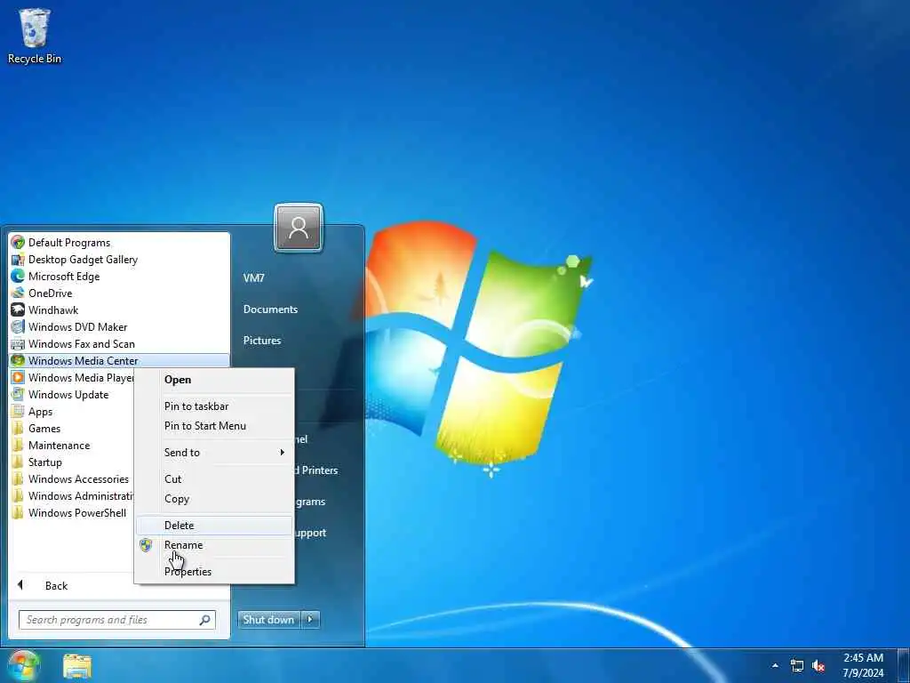Viewport: 910px width, 683px height.
Task: Choose Open in the context menu
Action: click(214, 379)
